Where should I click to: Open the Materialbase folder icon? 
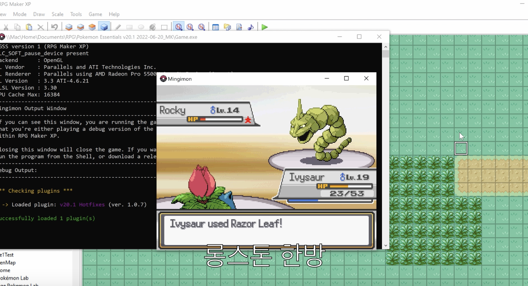coord(227,27)
